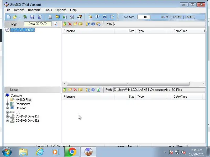This screenshot has width=210, height=157.
Task: Click the red Delete X in the Local toolbar
Action: pos(75,90)
